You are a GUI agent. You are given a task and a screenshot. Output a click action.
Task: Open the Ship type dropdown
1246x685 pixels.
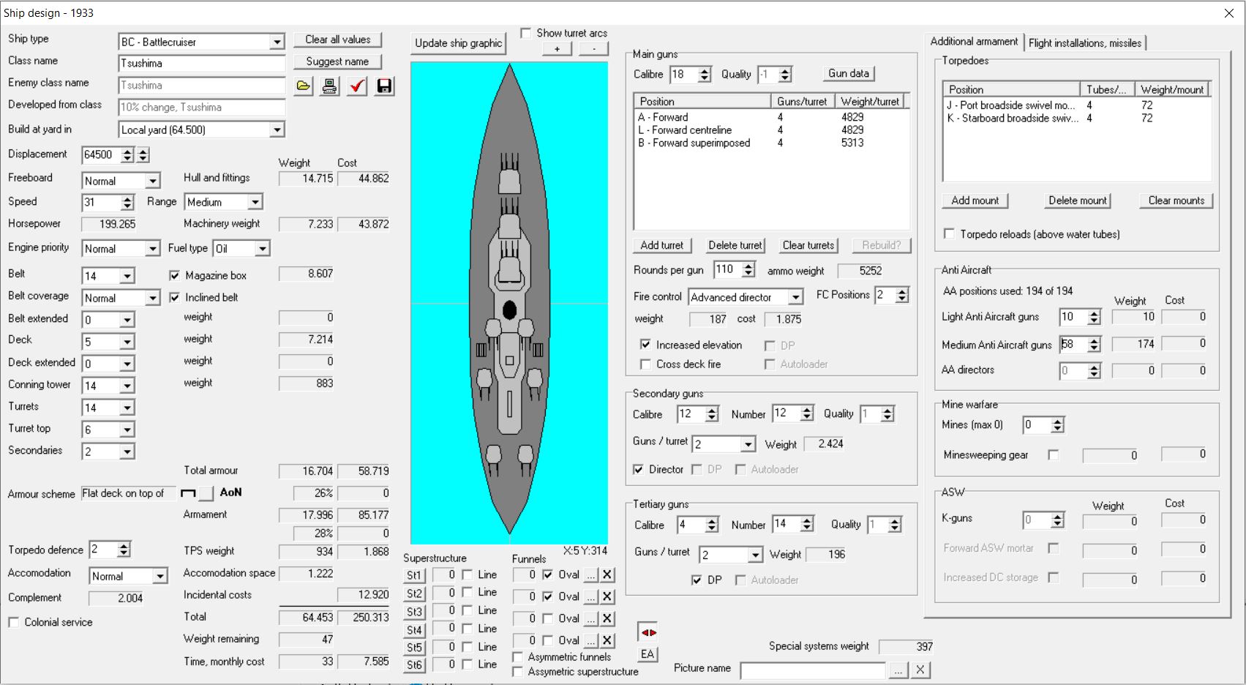click(277, 42)
